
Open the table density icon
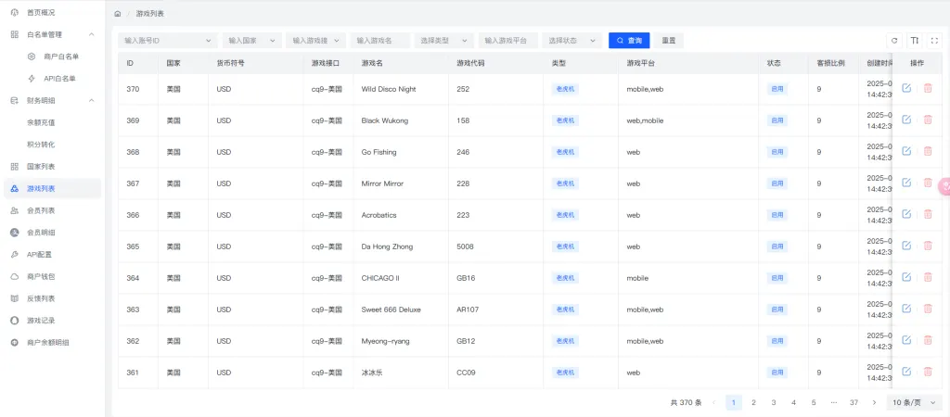coord(914,41)
